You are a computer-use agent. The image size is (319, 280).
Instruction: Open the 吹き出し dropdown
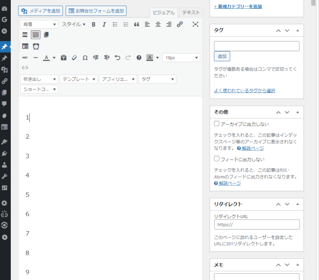(39, 79)
